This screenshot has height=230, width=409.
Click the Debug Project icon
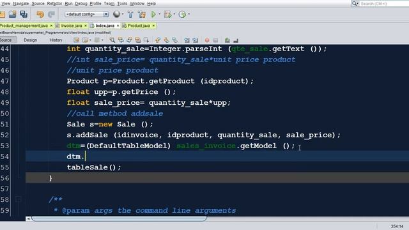[167, 14]
